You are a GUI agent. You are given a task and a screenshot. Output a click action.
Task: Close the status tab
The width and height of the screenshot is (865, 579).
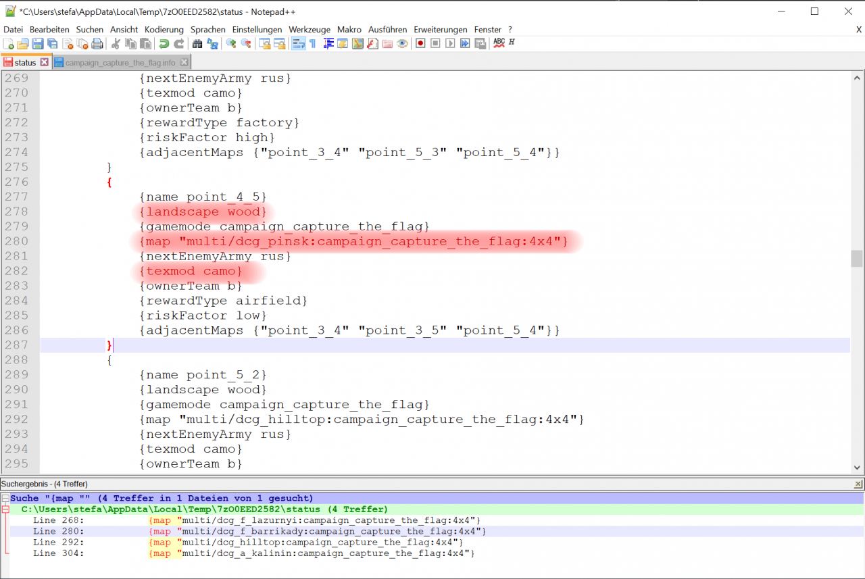(45, 62)
